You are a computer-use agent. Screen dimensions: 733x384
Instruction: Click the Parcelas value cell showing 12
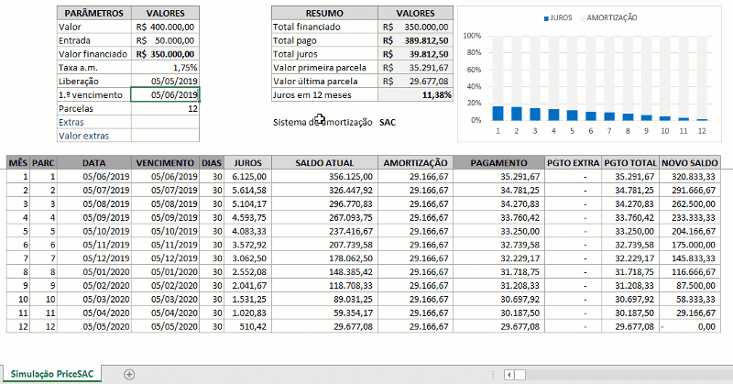click(x=165, y=108)
